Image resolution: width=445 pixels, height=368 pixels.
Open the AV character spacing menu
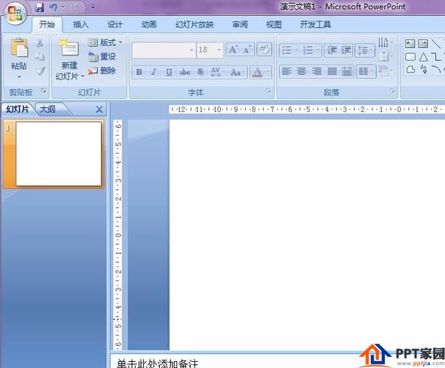pyautogui.click(x=216, y=72)
